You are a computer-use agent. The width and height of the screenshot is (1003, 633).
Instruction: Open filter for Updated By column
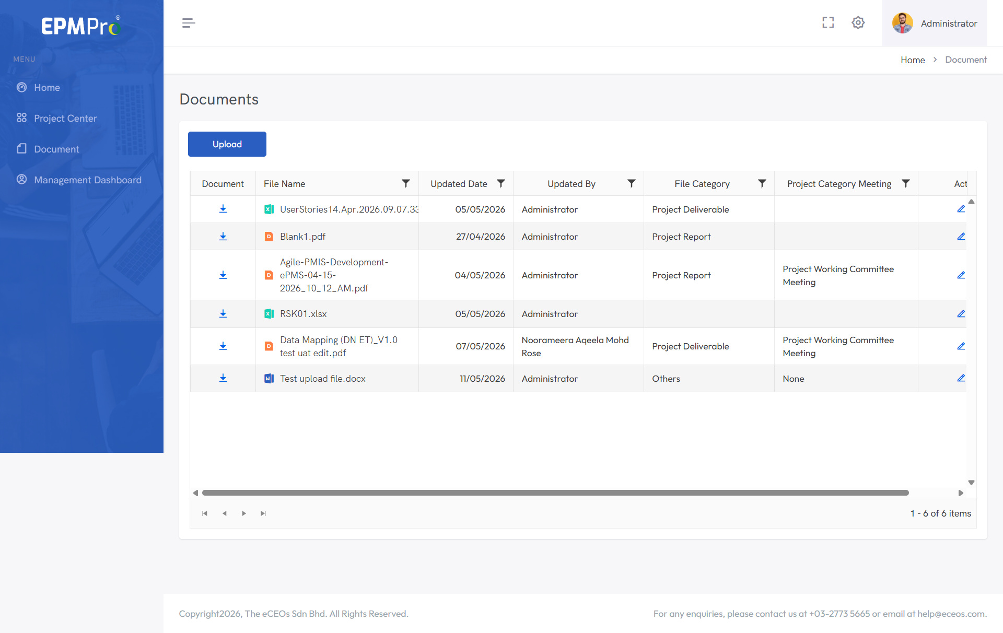coord(632,183)
